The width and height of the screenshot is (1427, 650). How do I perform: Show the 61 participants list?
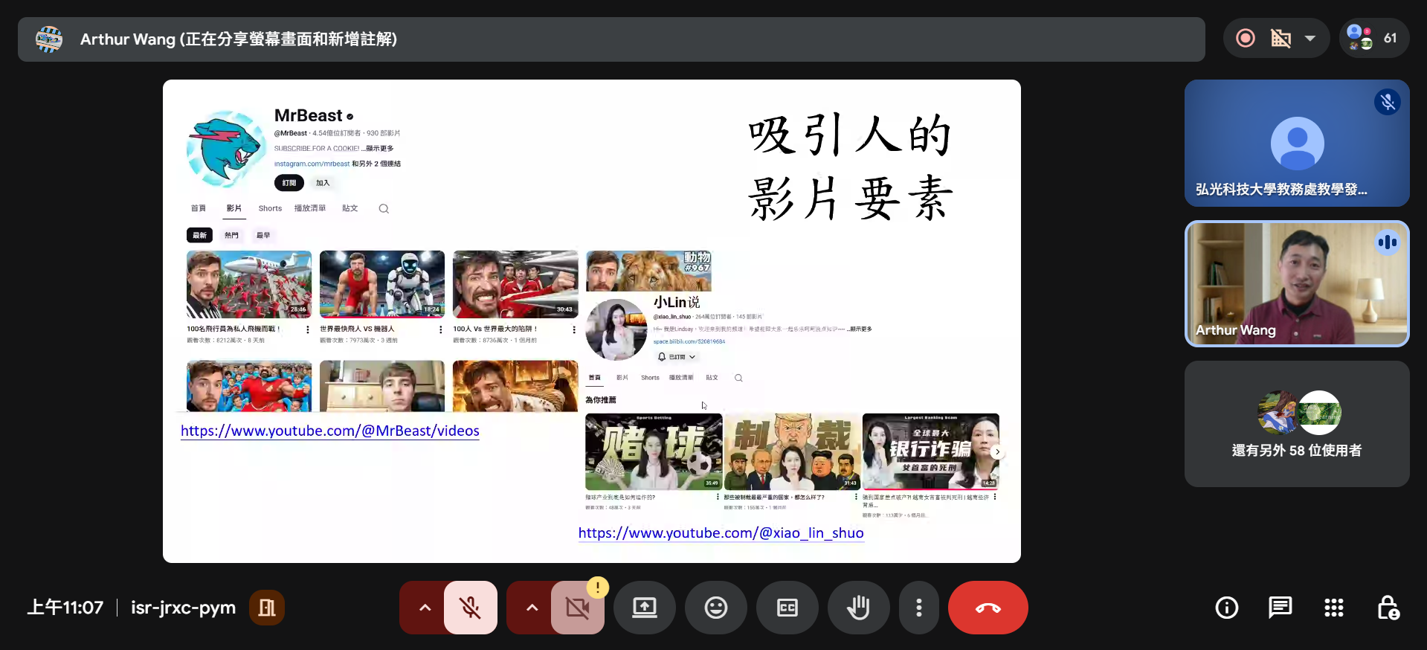(1373, 38)
